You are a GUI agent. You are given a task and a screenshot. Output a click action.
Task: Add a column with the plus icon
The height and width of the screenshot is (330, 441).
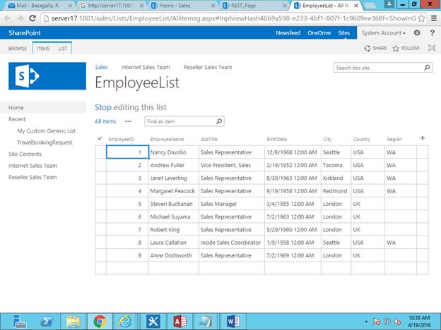[x=422, y=138]
